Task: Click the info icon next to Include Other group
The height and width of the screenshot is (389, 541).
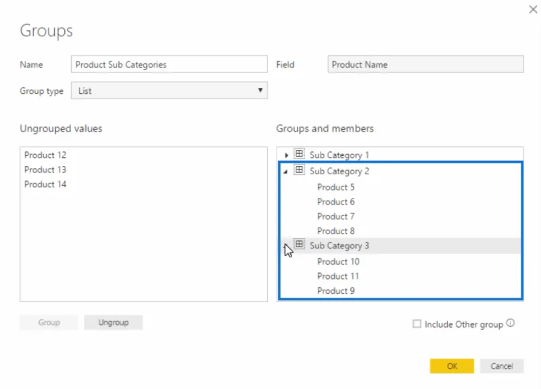Action: pos(511,323)
